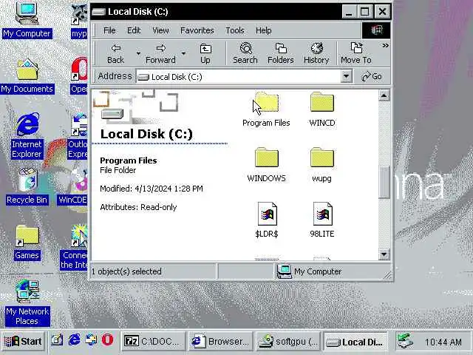The height and width of the screenshot is (355, 473).
Task: Select the Program Files folder
Action: (266, 109)
